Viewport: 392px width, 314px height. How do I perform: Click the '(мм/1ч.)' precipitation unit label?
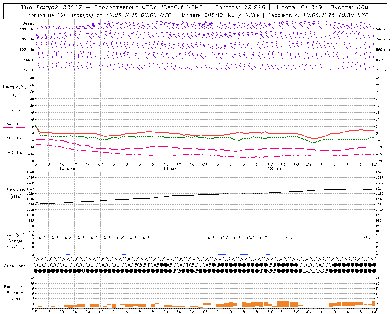(x=16, y=247)
